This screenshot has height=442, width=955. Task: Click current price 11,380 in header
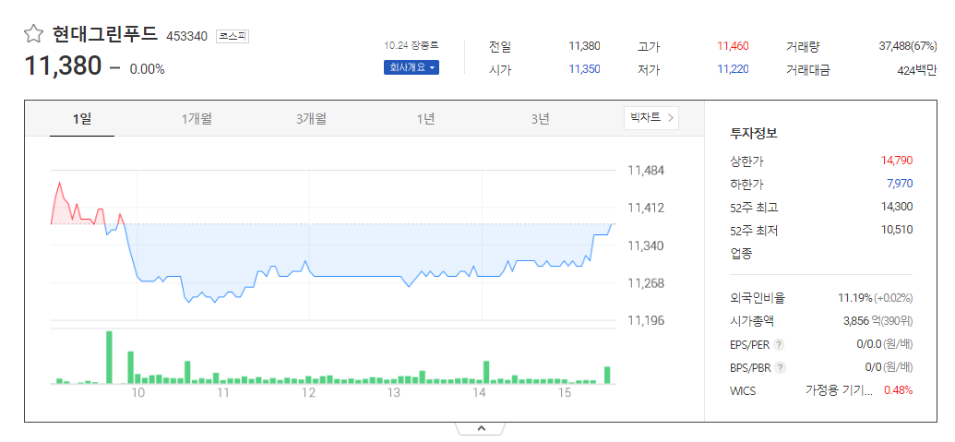click(63, 66)
